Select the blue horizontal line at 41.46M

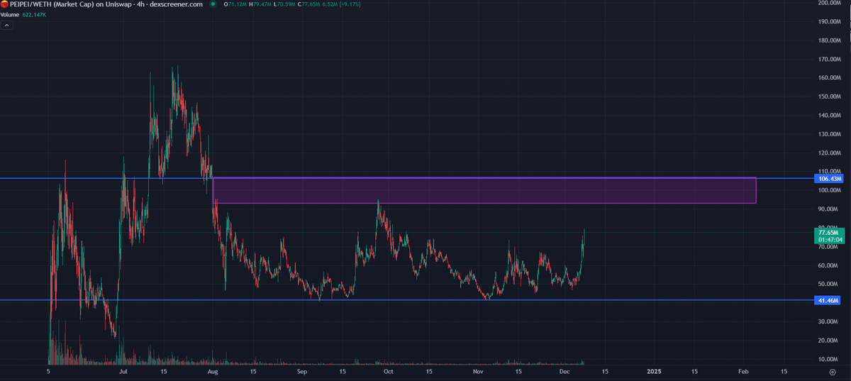pyautogui.click(x=408, y=300)
